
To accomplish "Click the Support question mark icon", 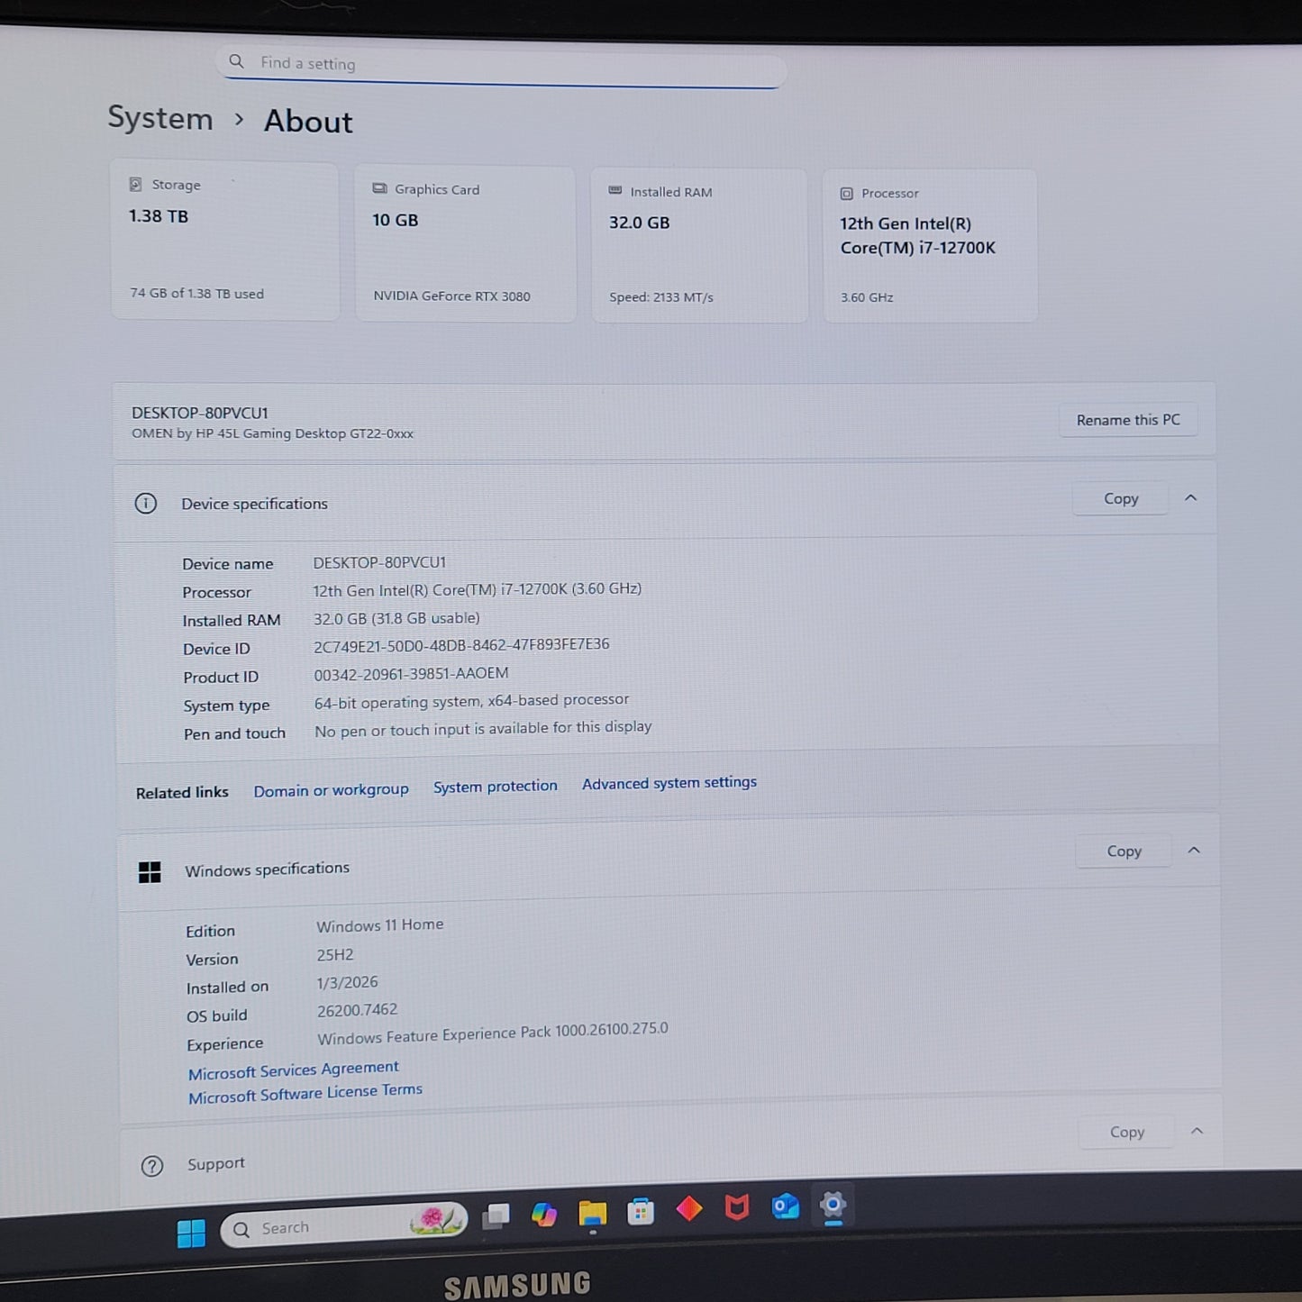I will point(152,1166).
